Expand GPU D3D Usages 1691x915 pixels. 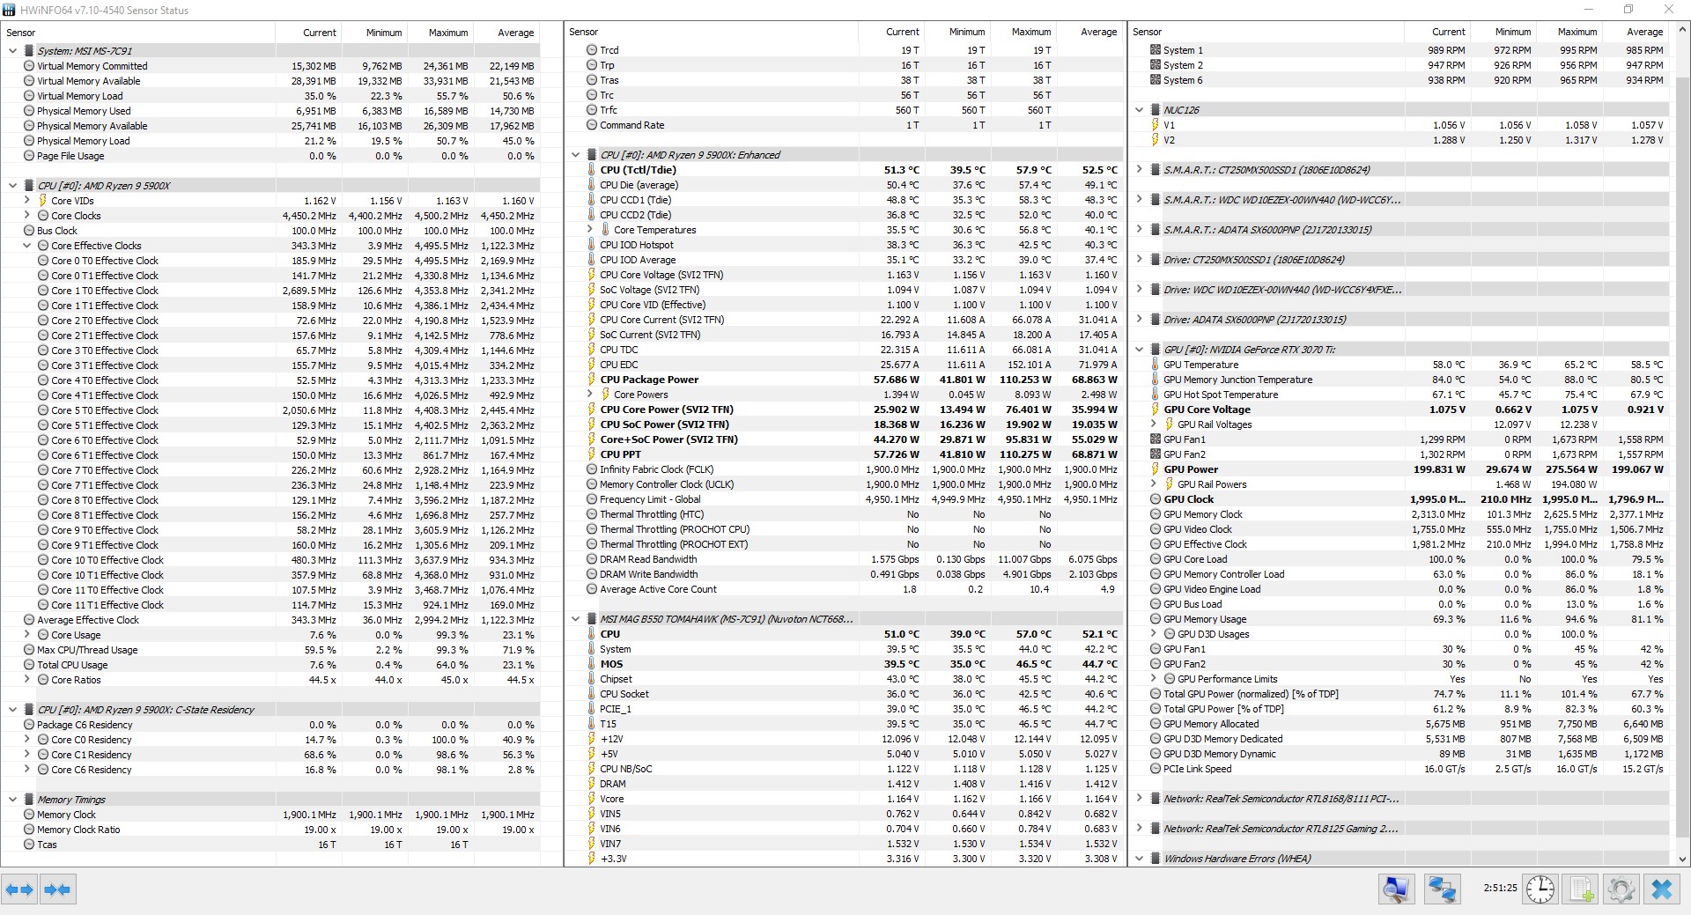click(x=1154, y=634)
